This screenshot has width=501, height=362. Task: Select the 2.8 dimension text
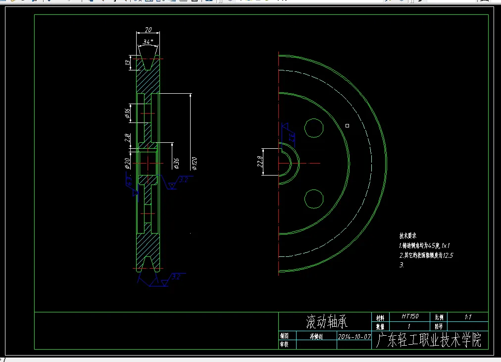coord(127,138)
